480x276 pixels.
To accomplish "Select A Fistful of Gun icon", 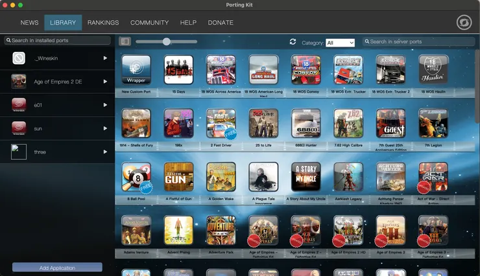I will point(178,177).
